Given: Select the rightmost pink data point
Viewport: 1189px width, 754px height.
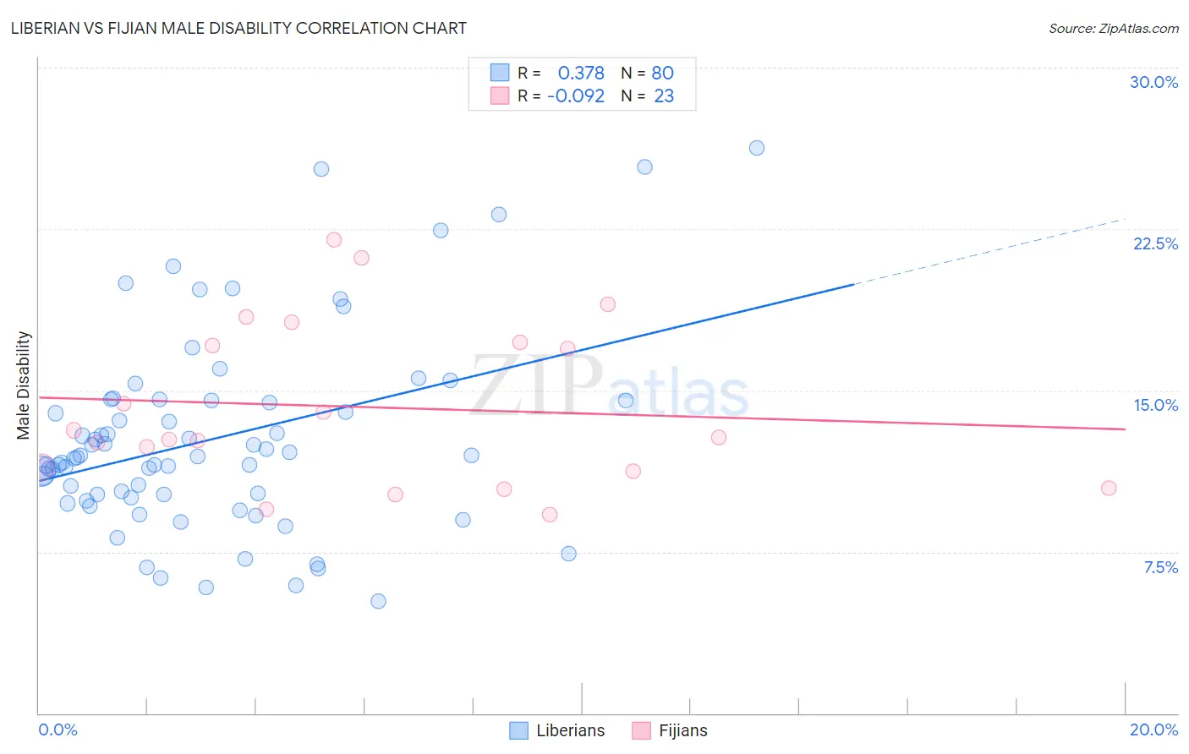Looking at the screenshot, I should pyautogui.click(x=1109, y=488).
